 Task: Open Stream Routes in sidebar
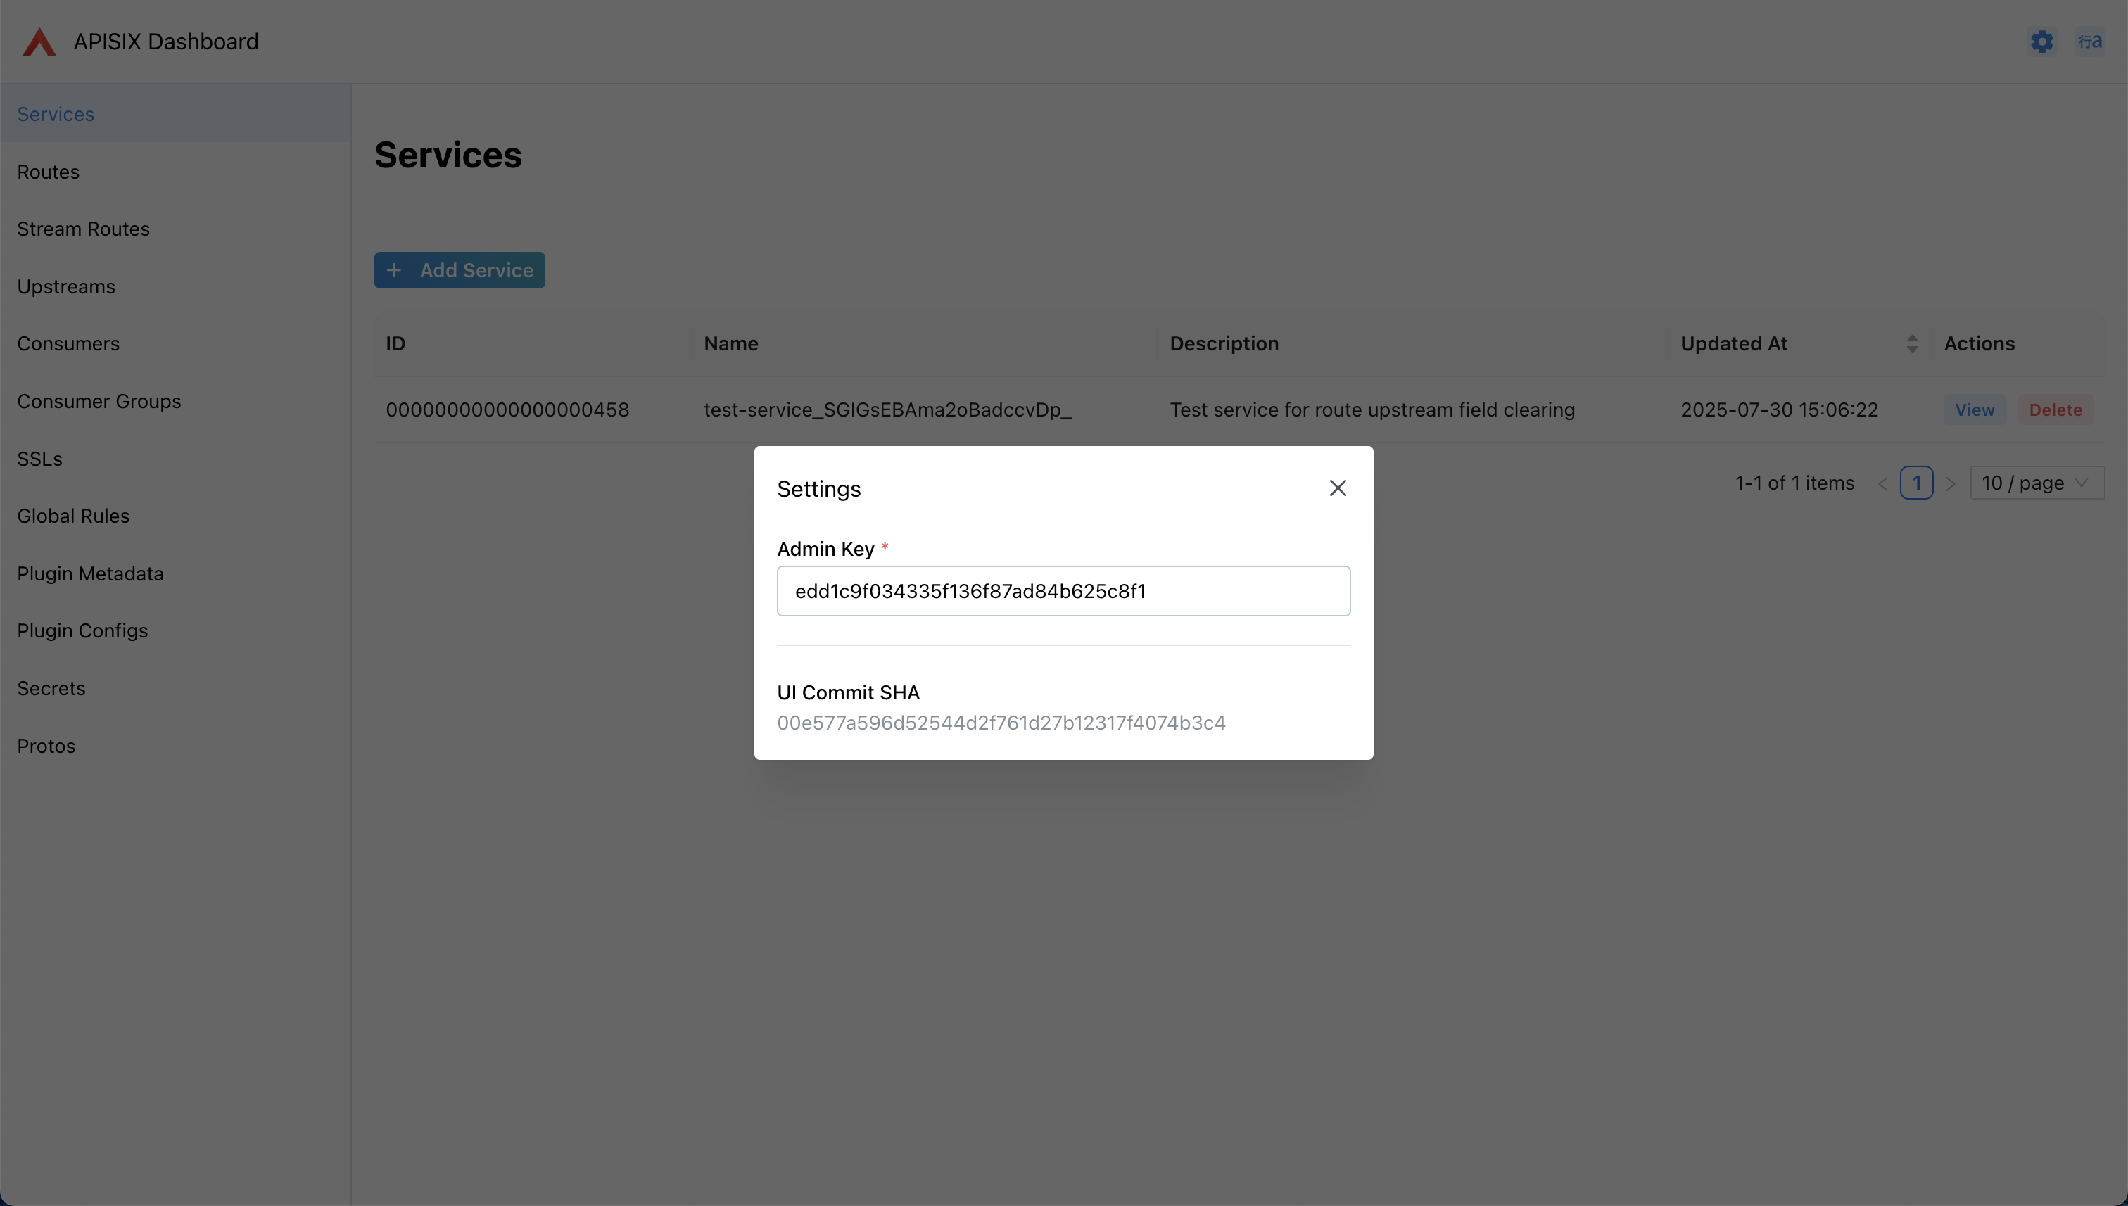83,229
